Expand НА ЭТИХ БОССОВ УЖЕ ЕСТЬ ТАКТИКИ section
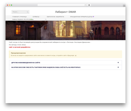 [x=65, y=67]
